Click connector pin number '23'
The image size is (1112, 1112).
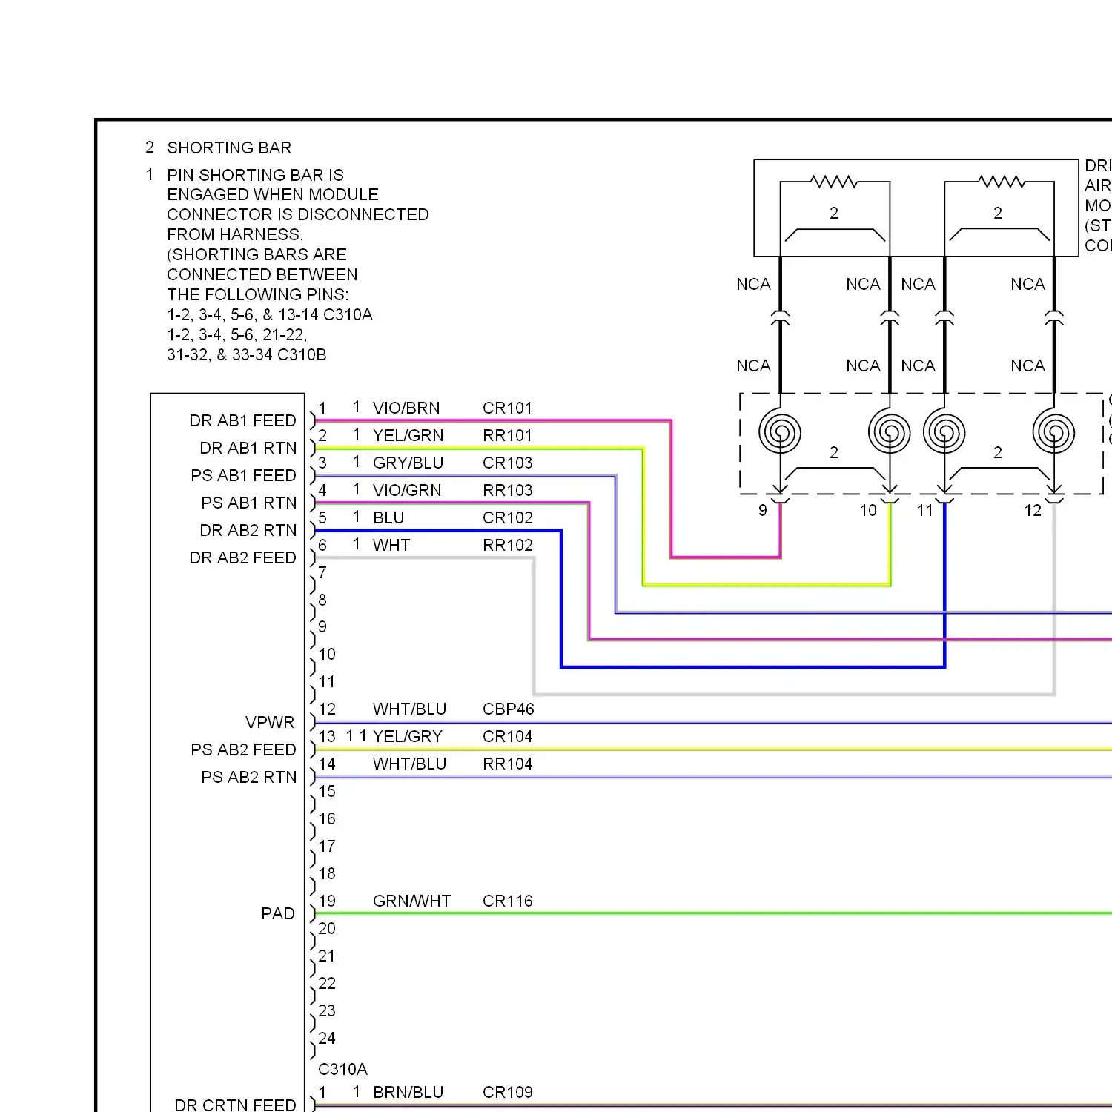tap(327, 1010)
